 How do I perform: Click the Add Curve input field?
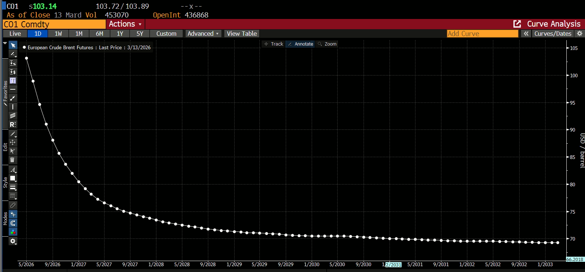point(482,34)
